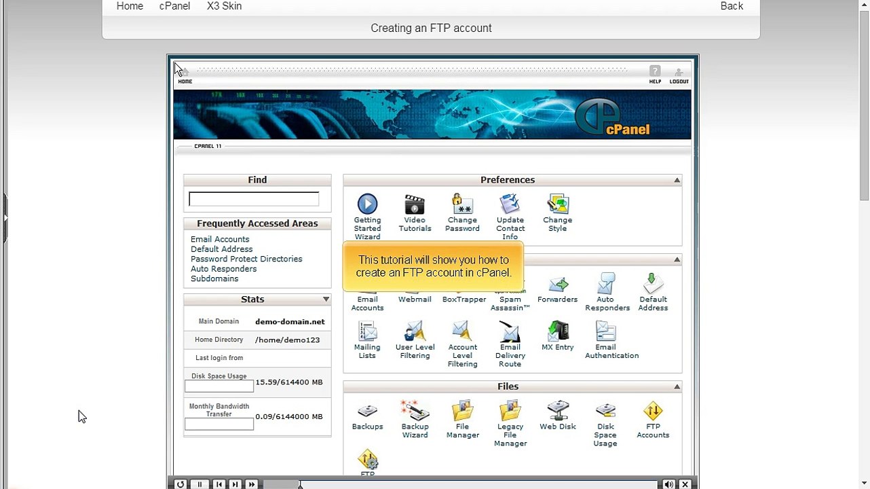Image resolution: width=870 pixels, height=489 pixels.
Task: Click the cPanel LOGOUT icon
Action: 679,74
